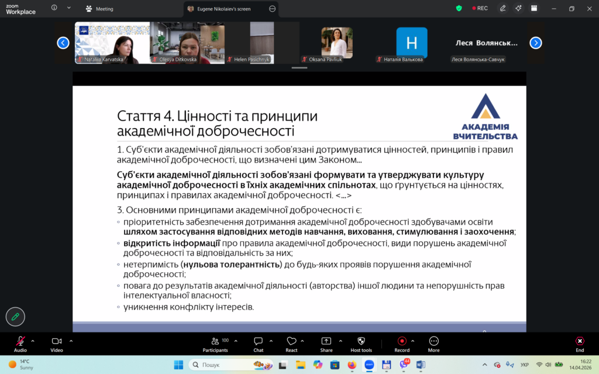Expand the Audio settings arrow
Screen dimensions: 599x374
[x=33, y=341]
